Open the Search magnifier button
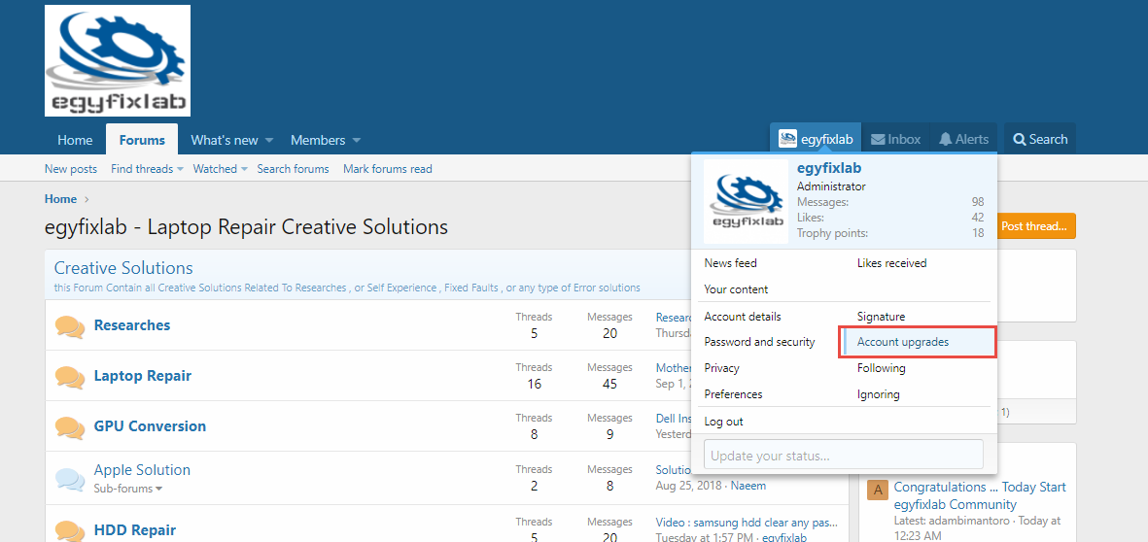This screenshot has width=1148, height=542. point(1040,139)
